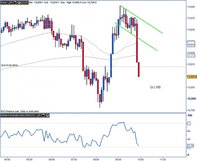Image resolution: width=197 pixels, height=161 pixels.
Task: Click the Ask 15,810.1 quote text
Action: (x=51, y=3)
